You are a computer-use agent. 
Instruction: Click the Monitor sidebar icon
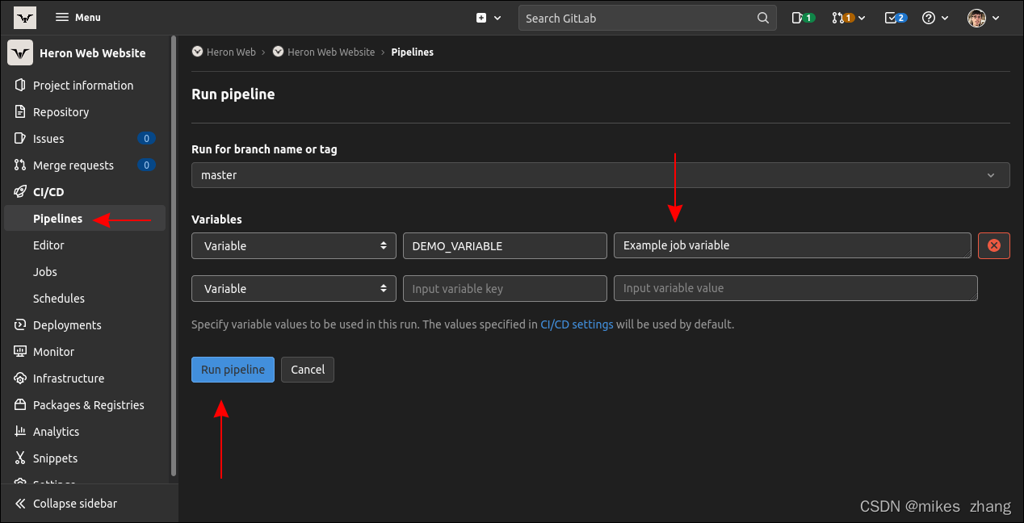pyautogui.click(x=20, y=351)
